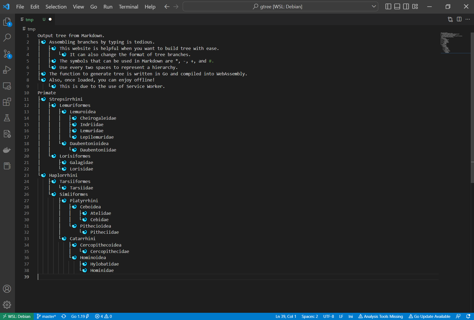The height and width of the screenshot is (320, 474).
Task: Open activity bar icon below Docker
Action: tap(7, 166)
